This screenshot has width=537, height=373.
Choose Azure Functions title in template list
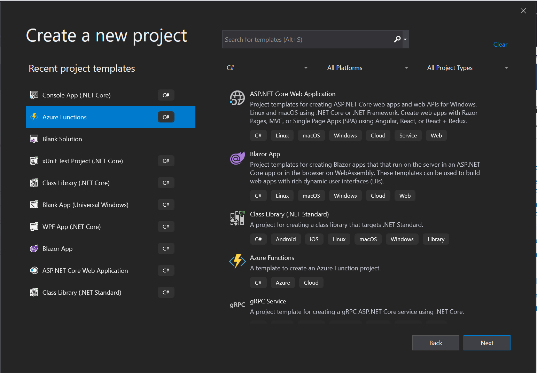coord(272,258)
